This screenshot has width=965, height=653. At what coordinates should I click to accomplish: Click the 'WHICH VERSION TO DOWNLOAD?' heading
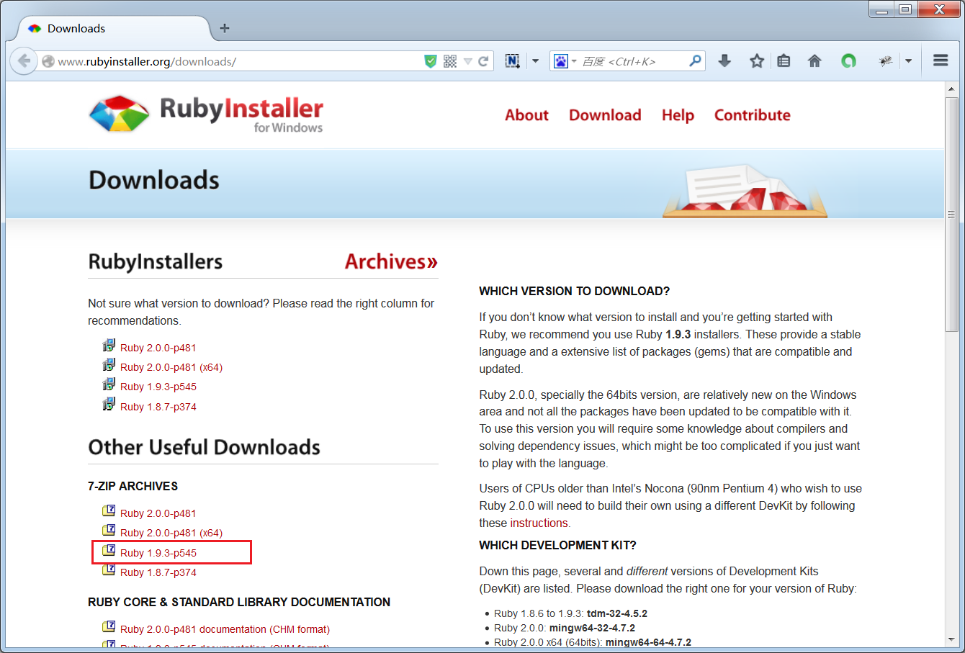click(x=575, y=291)
